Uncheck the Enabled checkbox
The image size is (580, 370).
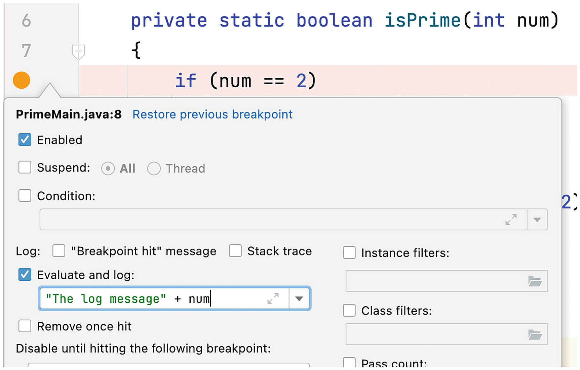pos(25,140)
